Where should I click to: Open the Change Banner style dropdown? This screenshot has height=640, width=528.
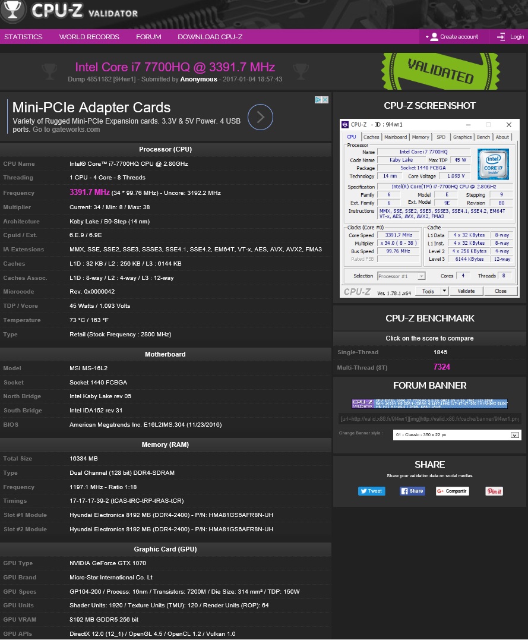457,435
